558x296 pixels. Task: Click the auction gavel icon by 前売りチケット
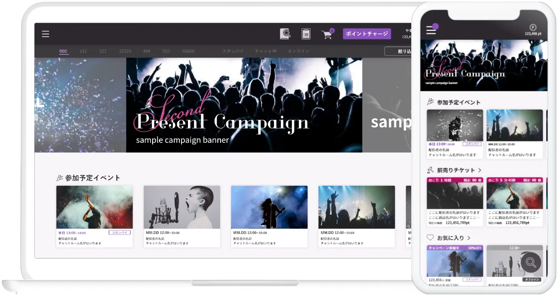[431, 170]
